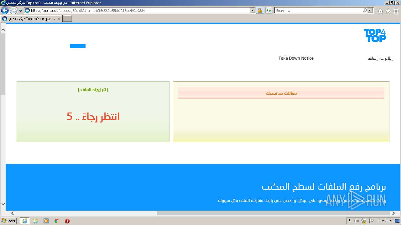This screenshot has width=401, height=225.
Task: Open the Windows Start button
Action: (9, 221)
